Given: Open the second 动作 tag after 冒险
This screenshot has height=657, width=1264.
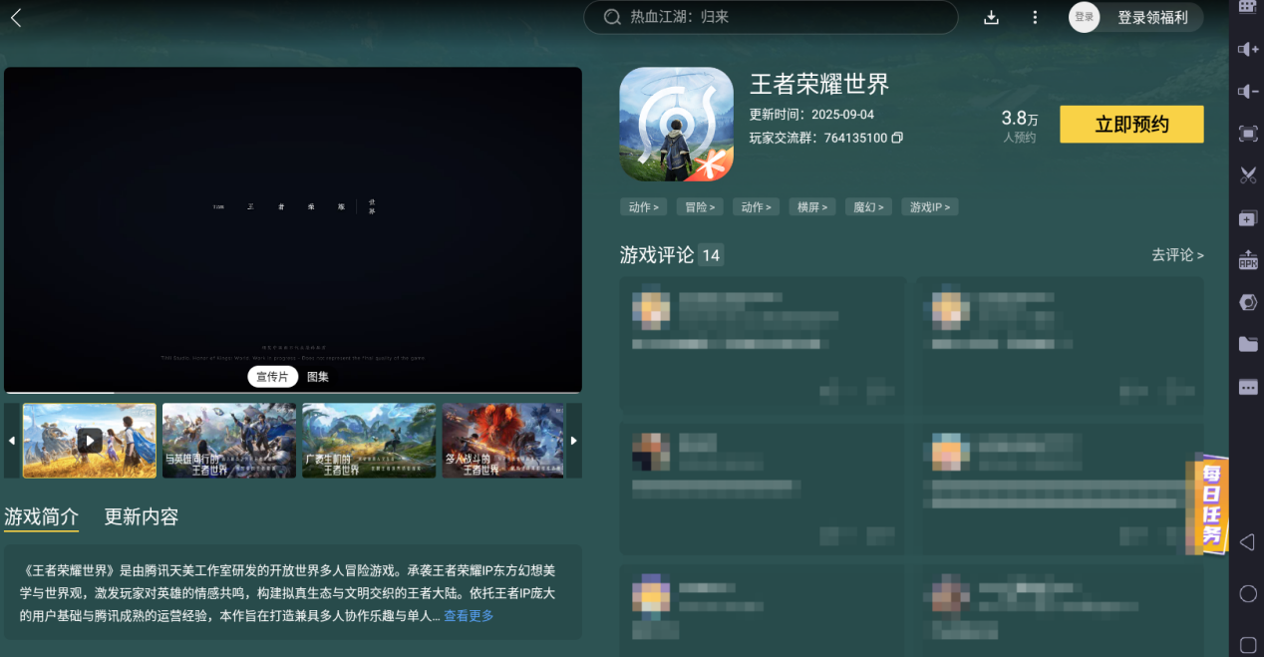Looking at the screenshot, I should coord(756,206).
